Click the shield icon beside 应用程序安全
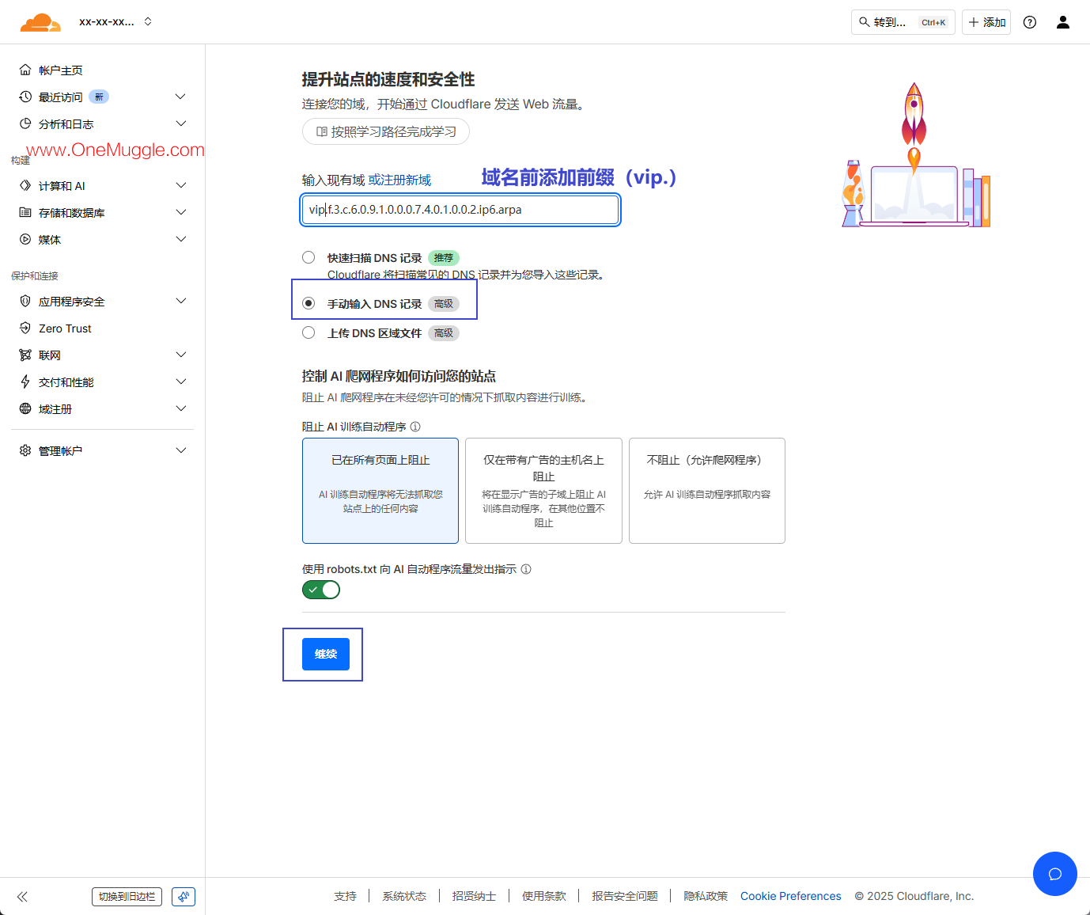Image resolution: width=1090 pixels, height=915 pixels. (x=25, y=301)
